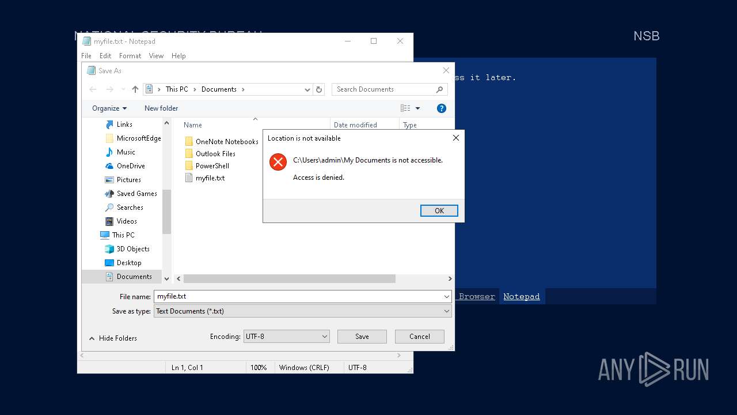Select Searches in the navigation pane
Image resolution: width=737 pixels, height=415 pixels.
pyautogui.click(x=130, y=207)
